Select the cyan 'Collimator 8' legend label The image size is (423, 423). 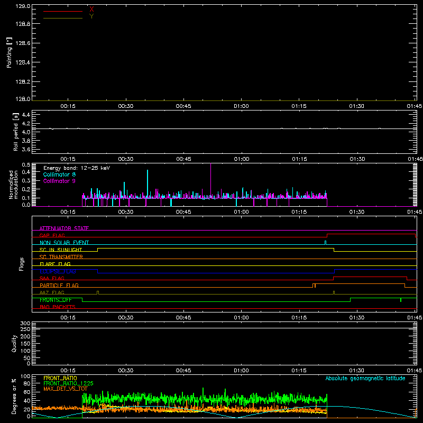tap(59, 174)
